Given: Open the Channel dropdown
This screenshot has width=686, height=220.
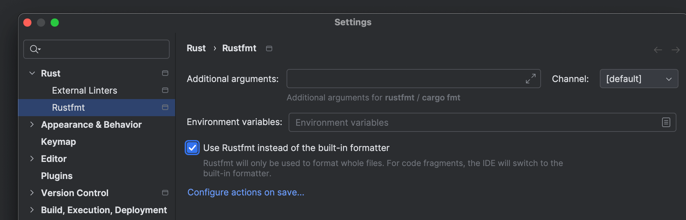Looking at the screenshot, I should click(x=638, y=79).
